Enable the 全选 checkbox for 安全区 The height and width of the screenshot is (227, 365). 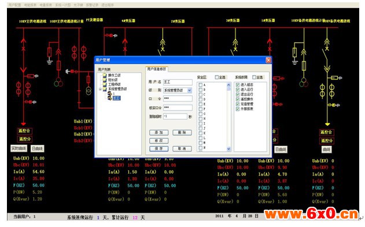(217, 77)
